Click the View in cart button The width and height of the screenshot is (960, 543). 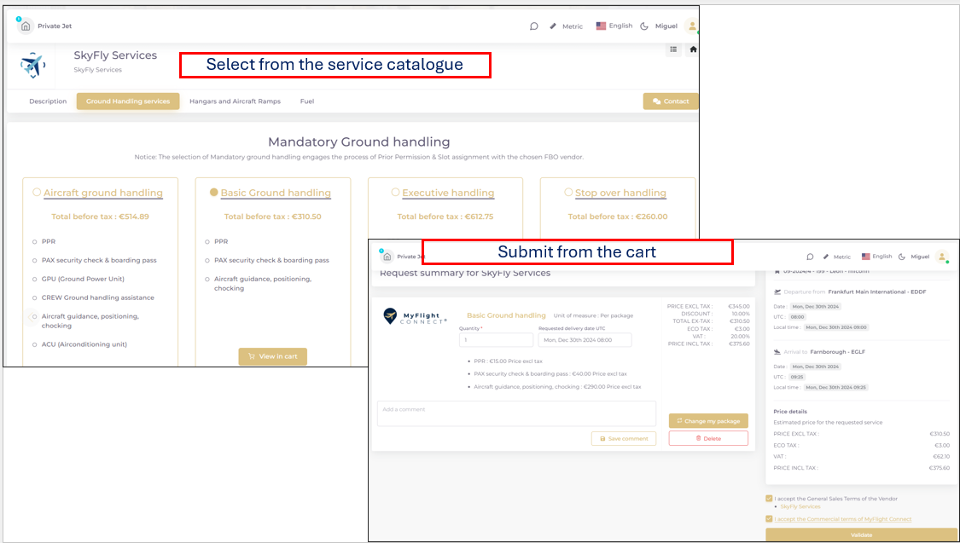pos(272,356)
